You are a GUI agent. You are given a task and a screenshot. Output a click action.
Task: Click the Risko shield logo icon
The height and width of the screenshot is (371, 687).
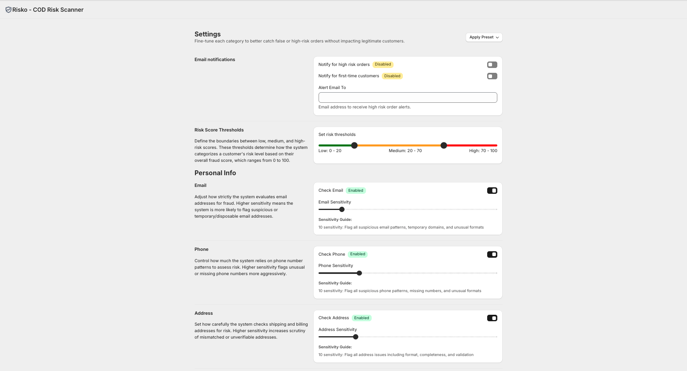8,10
